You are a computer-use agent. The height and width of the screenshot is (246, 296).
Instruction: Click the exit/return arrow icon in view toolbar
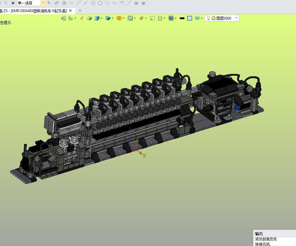coord(63,18)
